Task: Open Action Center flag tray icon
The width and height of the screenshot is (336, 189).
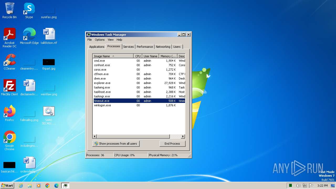Action: coord(311,186)
